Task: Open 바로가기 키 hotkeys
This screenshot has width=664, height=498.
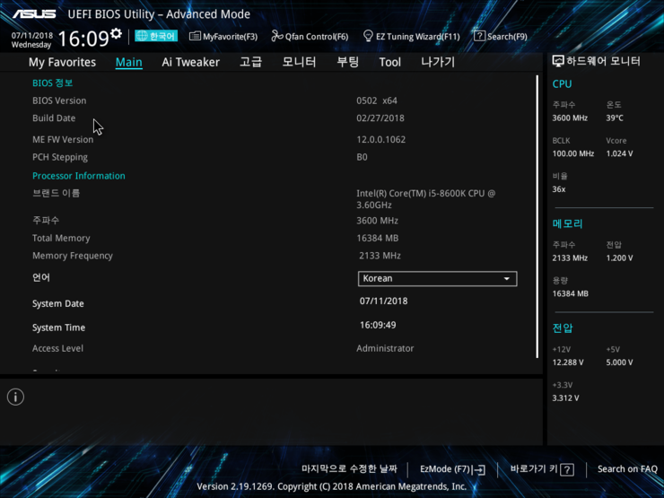Action: (x=542, y=469)
